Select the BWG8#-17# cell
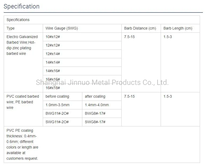The width and height of the screenshot is (205, 165). coord(95,113)
